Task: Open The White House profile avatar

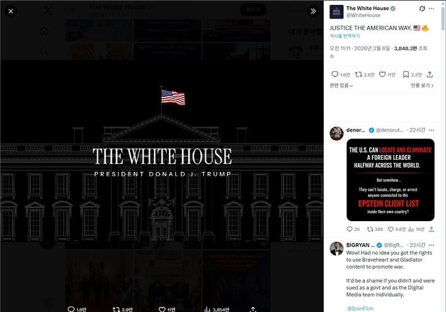Action: click(337, 12)
